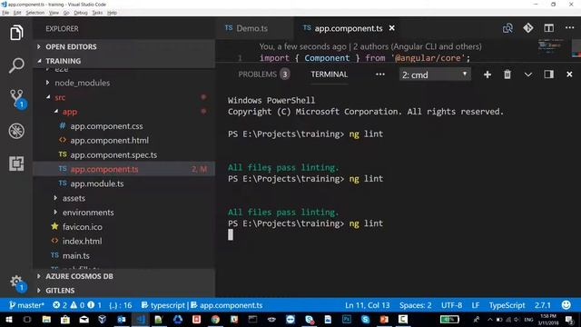Screen dimensions: 581x327
Task: Open the Go menu
Action: [x=66, y=13]
